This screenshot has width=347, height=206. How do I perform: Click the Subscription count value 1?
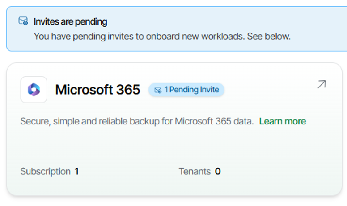(77, 171)
